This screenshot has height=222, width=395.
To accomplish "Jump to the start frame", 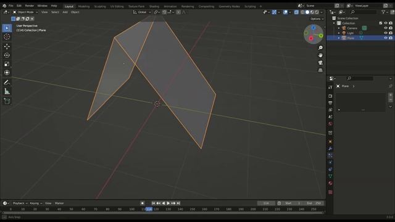I will (153, 203).
